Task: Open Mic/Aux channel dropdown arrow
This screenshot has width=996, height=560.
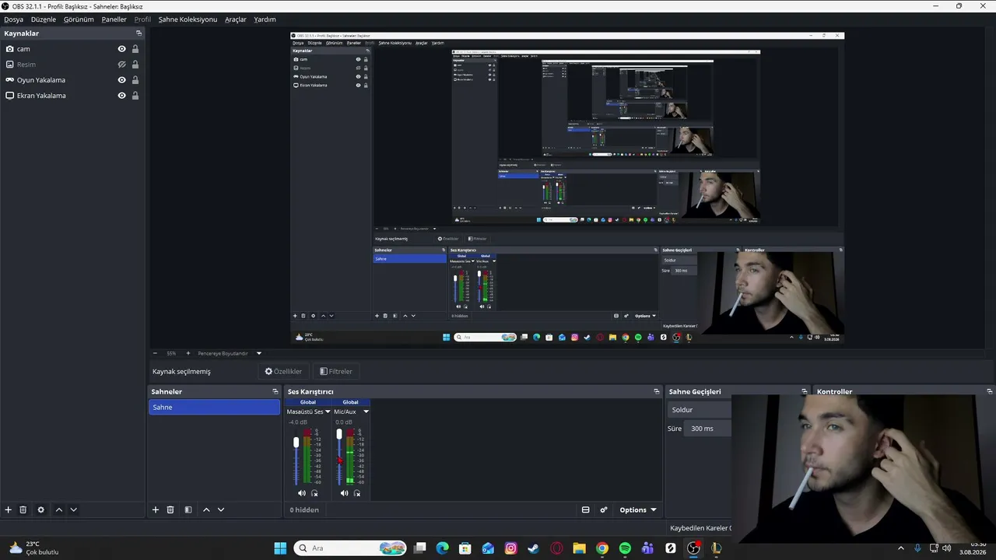Action: pyautogui.click(x=366, y=411)
